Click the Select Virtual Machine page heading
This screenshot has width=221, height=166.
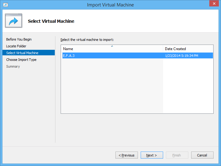point(51,21)
